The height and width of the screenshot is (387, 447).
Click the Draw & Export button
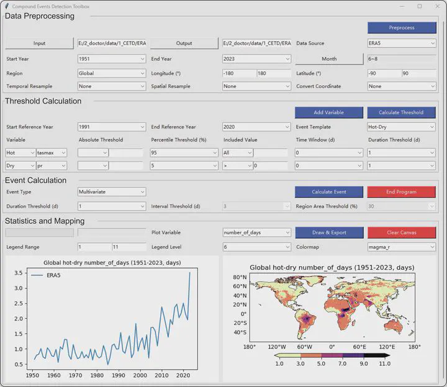click(x=328, y=233)
